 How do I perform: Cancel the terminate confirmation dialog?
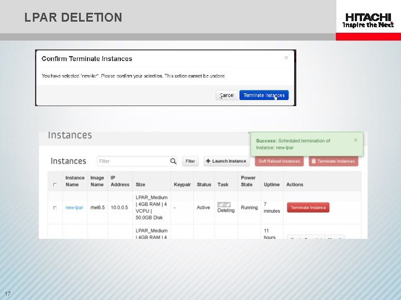(227, 95)
